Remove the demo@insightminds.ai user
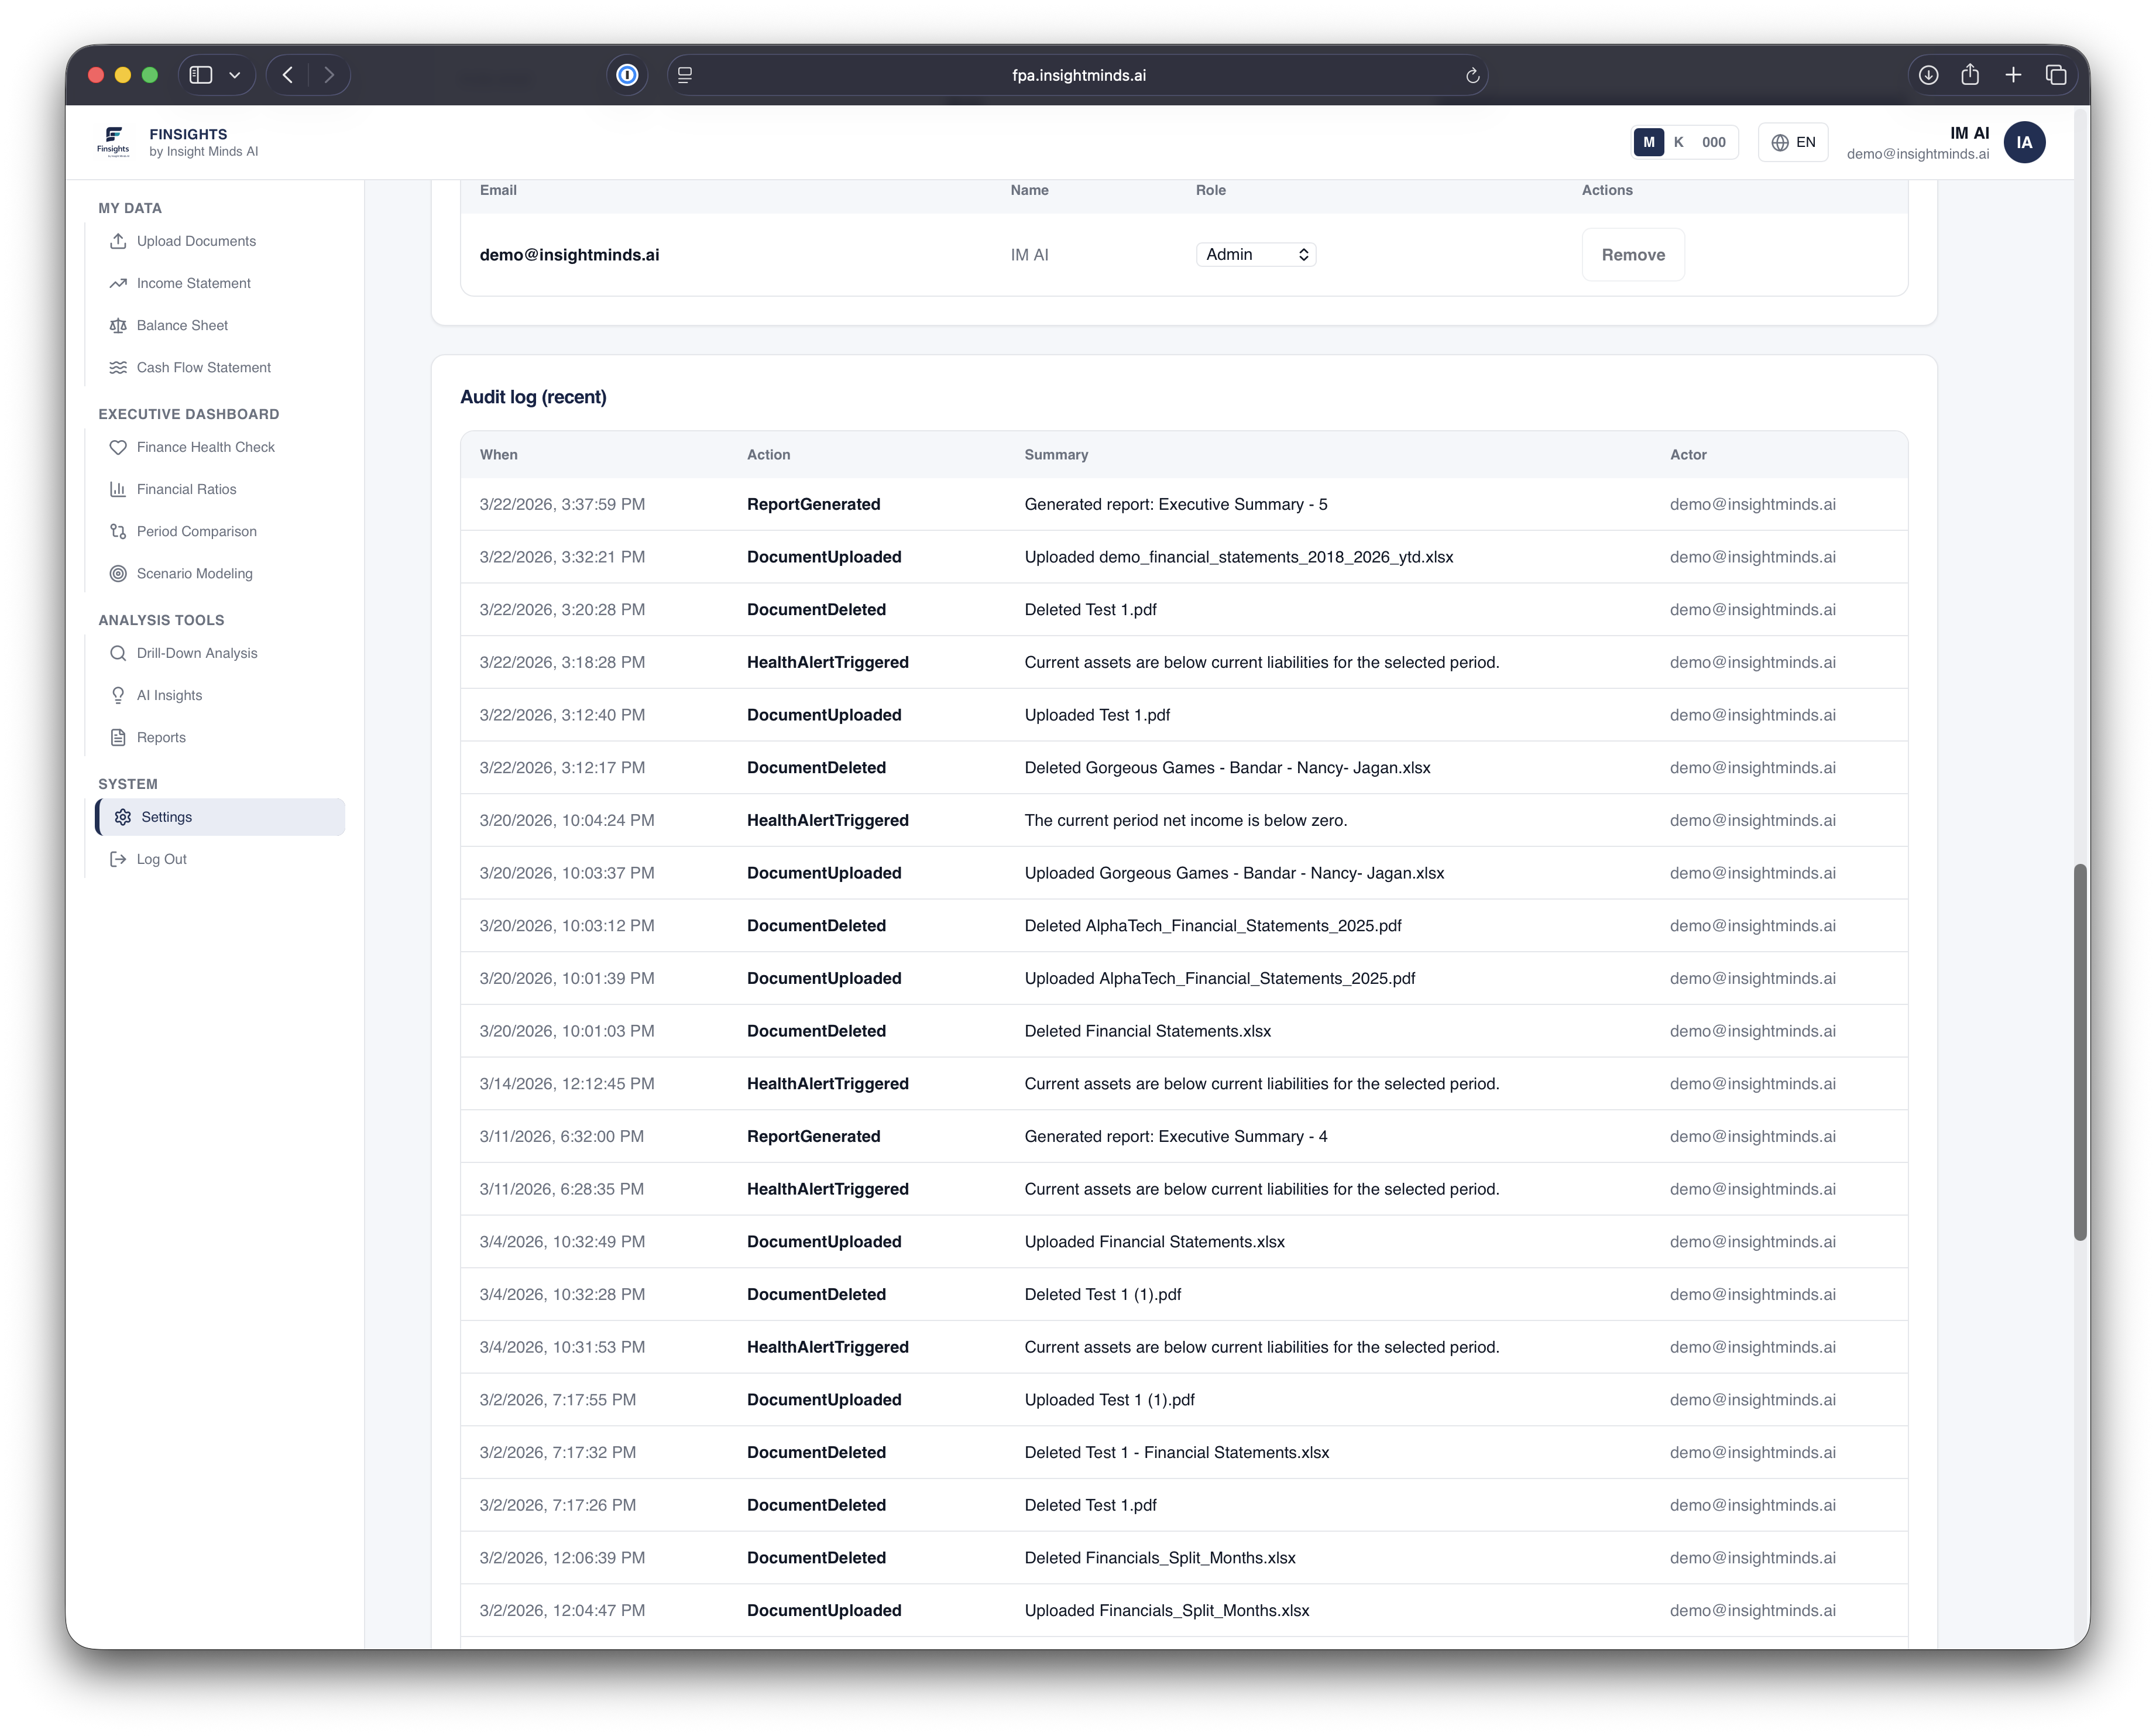This screenshot has height=1736, width=2156. click(x=1633, y=254)
